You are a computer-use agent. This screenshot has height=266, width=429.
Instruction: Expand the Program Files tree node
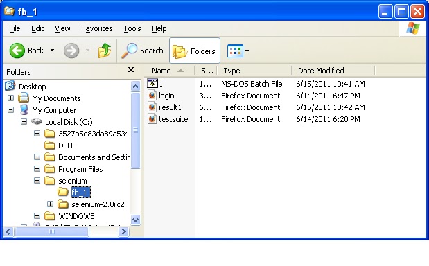coord(37,169)
